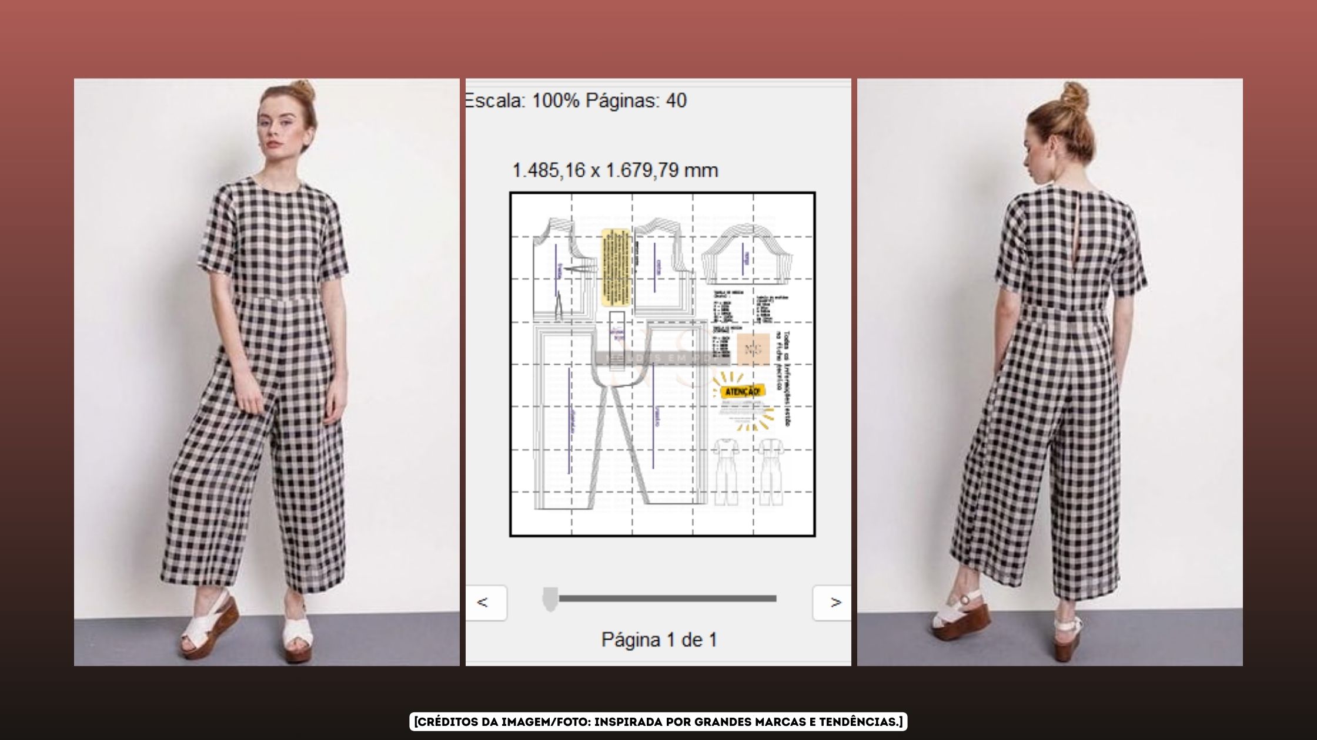The height and width of the screenshot is (740, 1317).
Task: Open the front view jumpsuit photo
Action: (x=266, y=372)
